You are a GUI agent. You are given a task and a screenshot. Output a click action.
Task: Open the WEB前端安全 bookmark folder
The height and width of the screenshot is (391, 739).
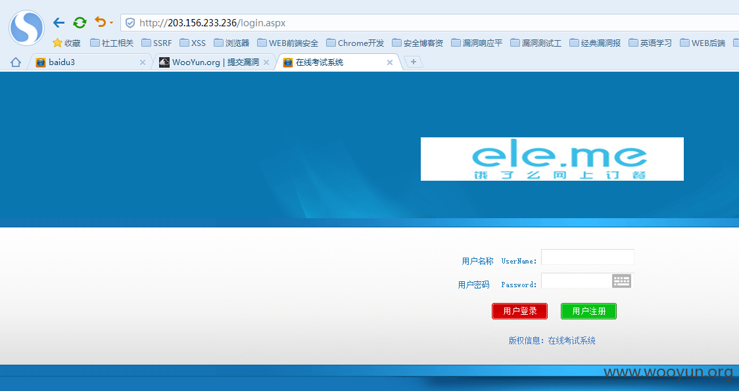tap(287, 43)
